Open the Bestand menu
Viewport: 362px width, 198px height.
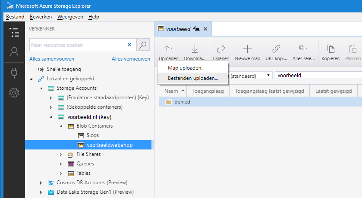15,17
